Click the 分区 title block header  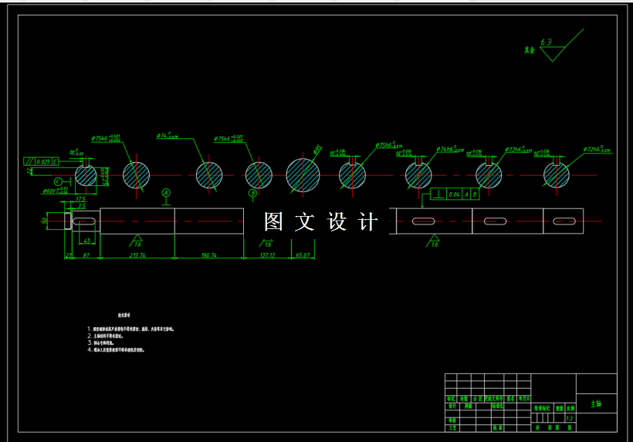coord(478,399)
